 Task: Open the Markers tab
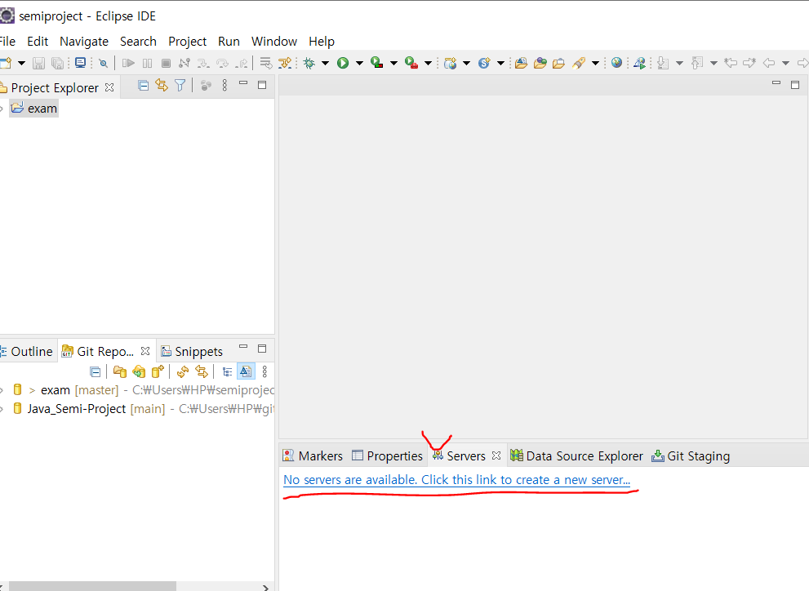[x=313, y=455]
